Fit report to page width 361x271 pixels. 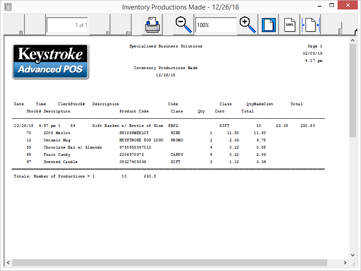click(311, 24)
